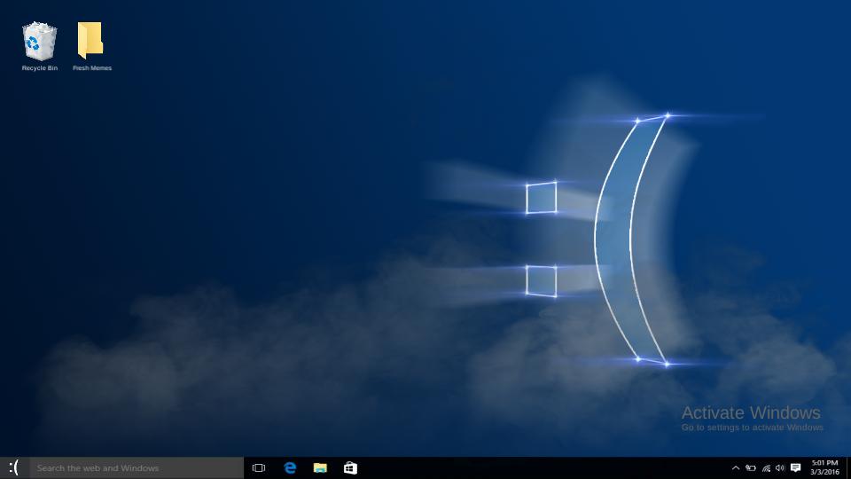Click the Show Desktop strip at taskbar edge
Screen dimensions: 851x479
click(848, 467)
